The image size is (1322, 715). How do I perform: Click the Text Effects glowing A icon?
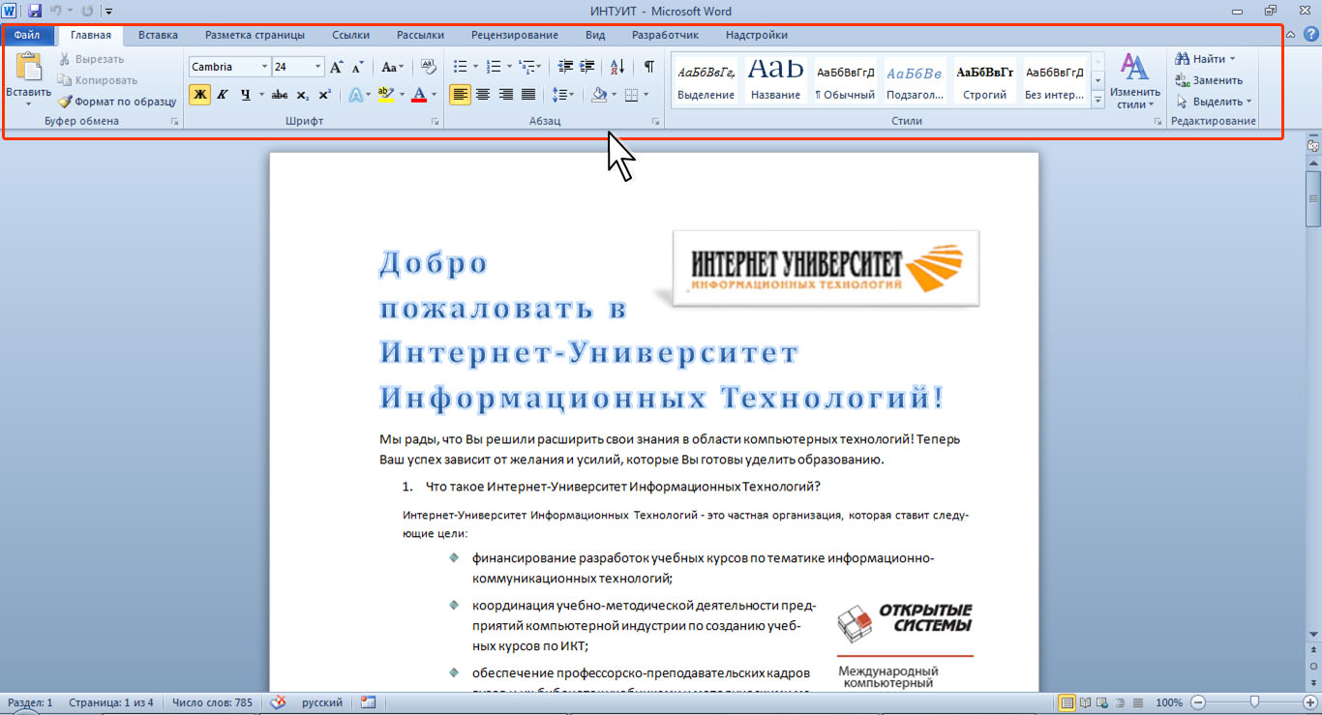point(355,94)
